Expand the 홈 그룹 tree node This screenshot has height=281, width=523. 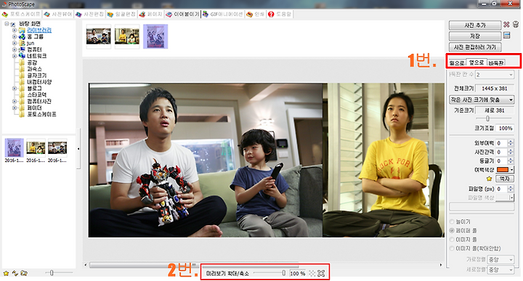[x=15, y=36]
